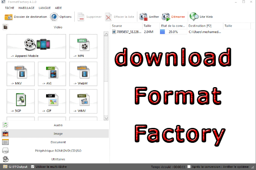Viewport: 256px width, 170px height.
Task: Choose the GIF conversion tile
Action: [52, 101]
